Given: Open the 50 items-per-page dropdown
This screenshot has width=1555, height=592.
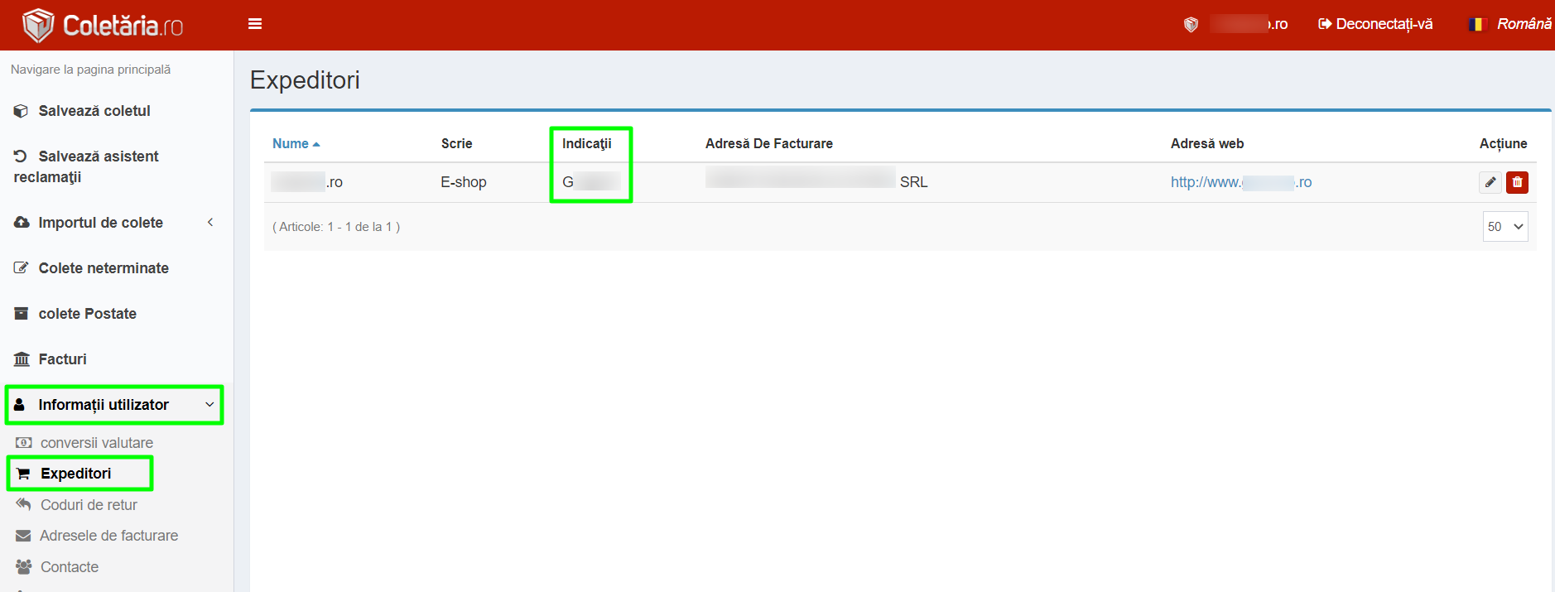Looking at the screenshot, I should pyautogui.click(x=1504, y=227).
